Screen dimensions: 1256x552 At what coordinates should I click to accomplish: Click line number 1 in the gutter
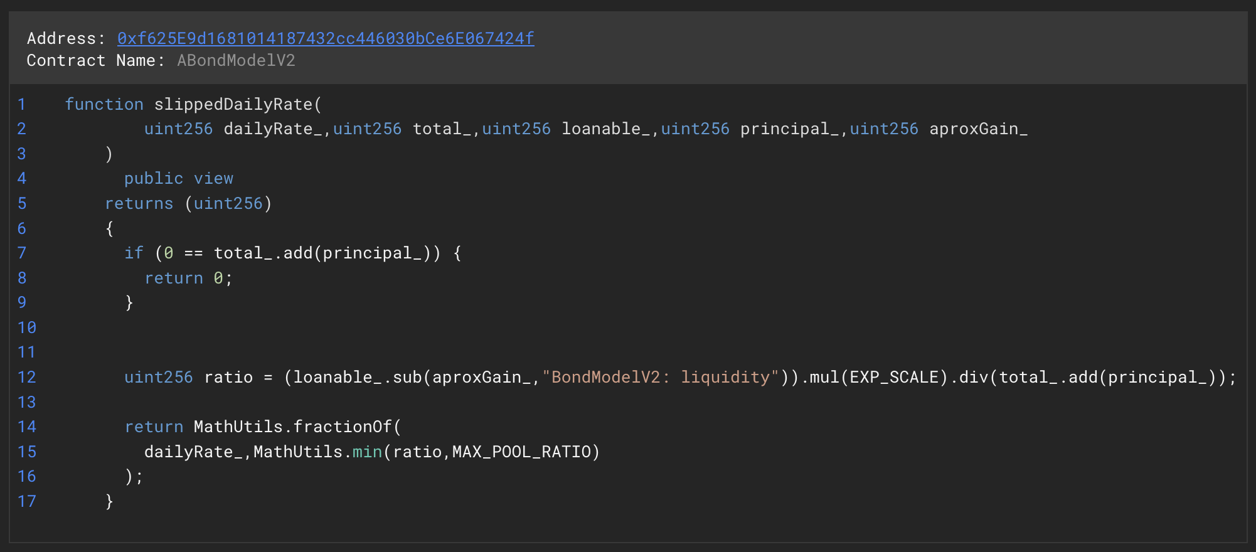point(21,104)
